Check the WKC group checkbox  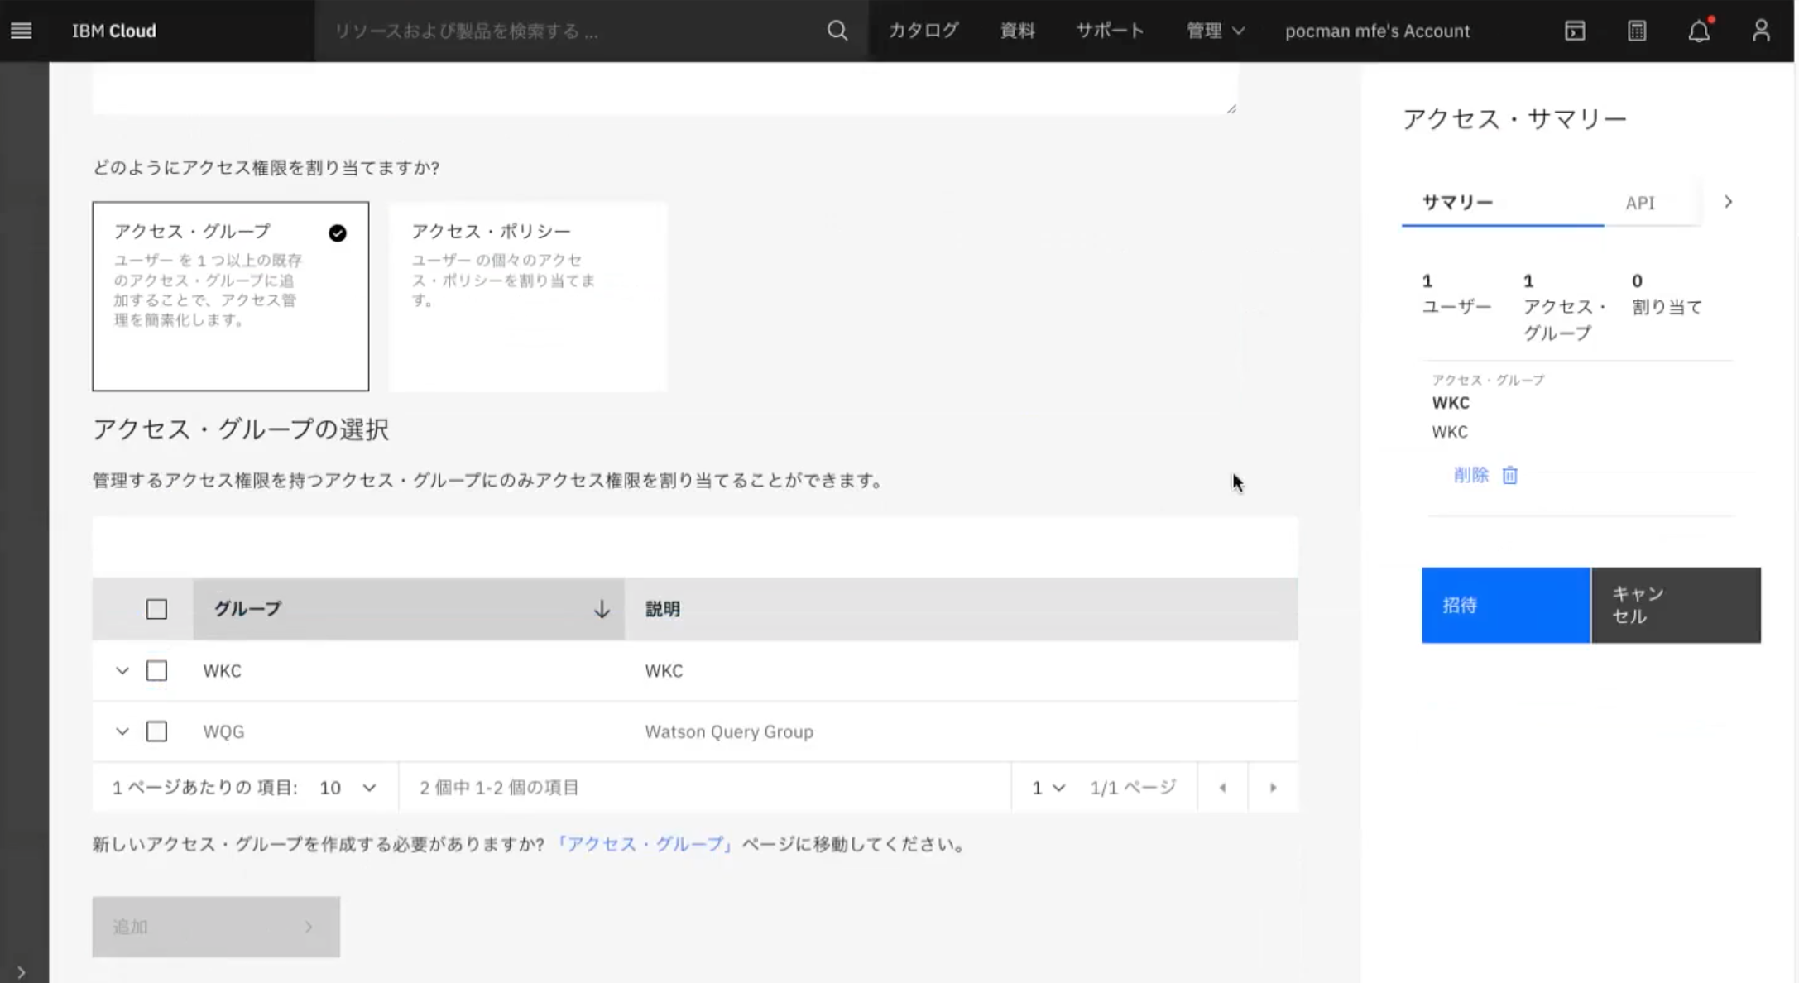156,671
